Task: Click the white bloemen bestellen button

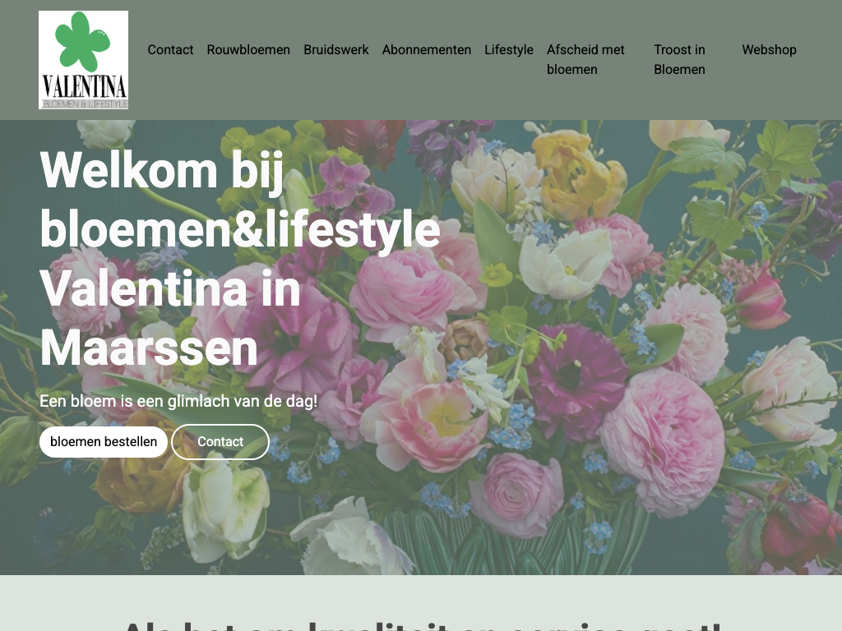Action: [104, 441]
